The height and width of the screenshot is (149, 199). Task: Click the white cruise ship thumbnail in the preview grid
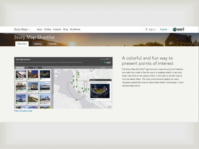[x=45, y=86]
